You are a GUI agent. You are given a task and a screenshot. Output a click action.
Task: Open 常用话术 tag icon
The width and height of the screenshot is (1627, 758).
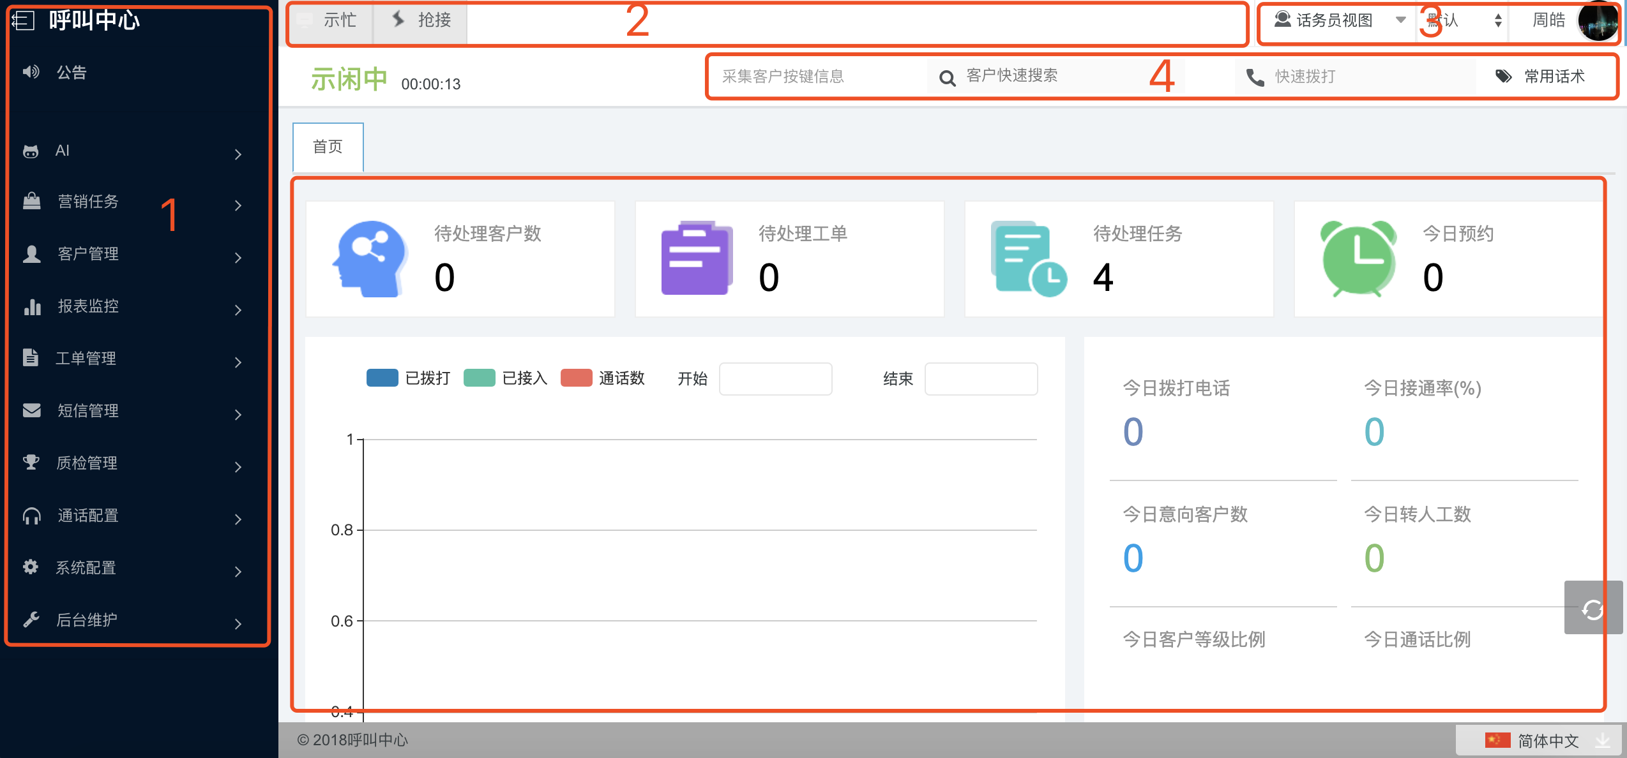[1503, 77]
